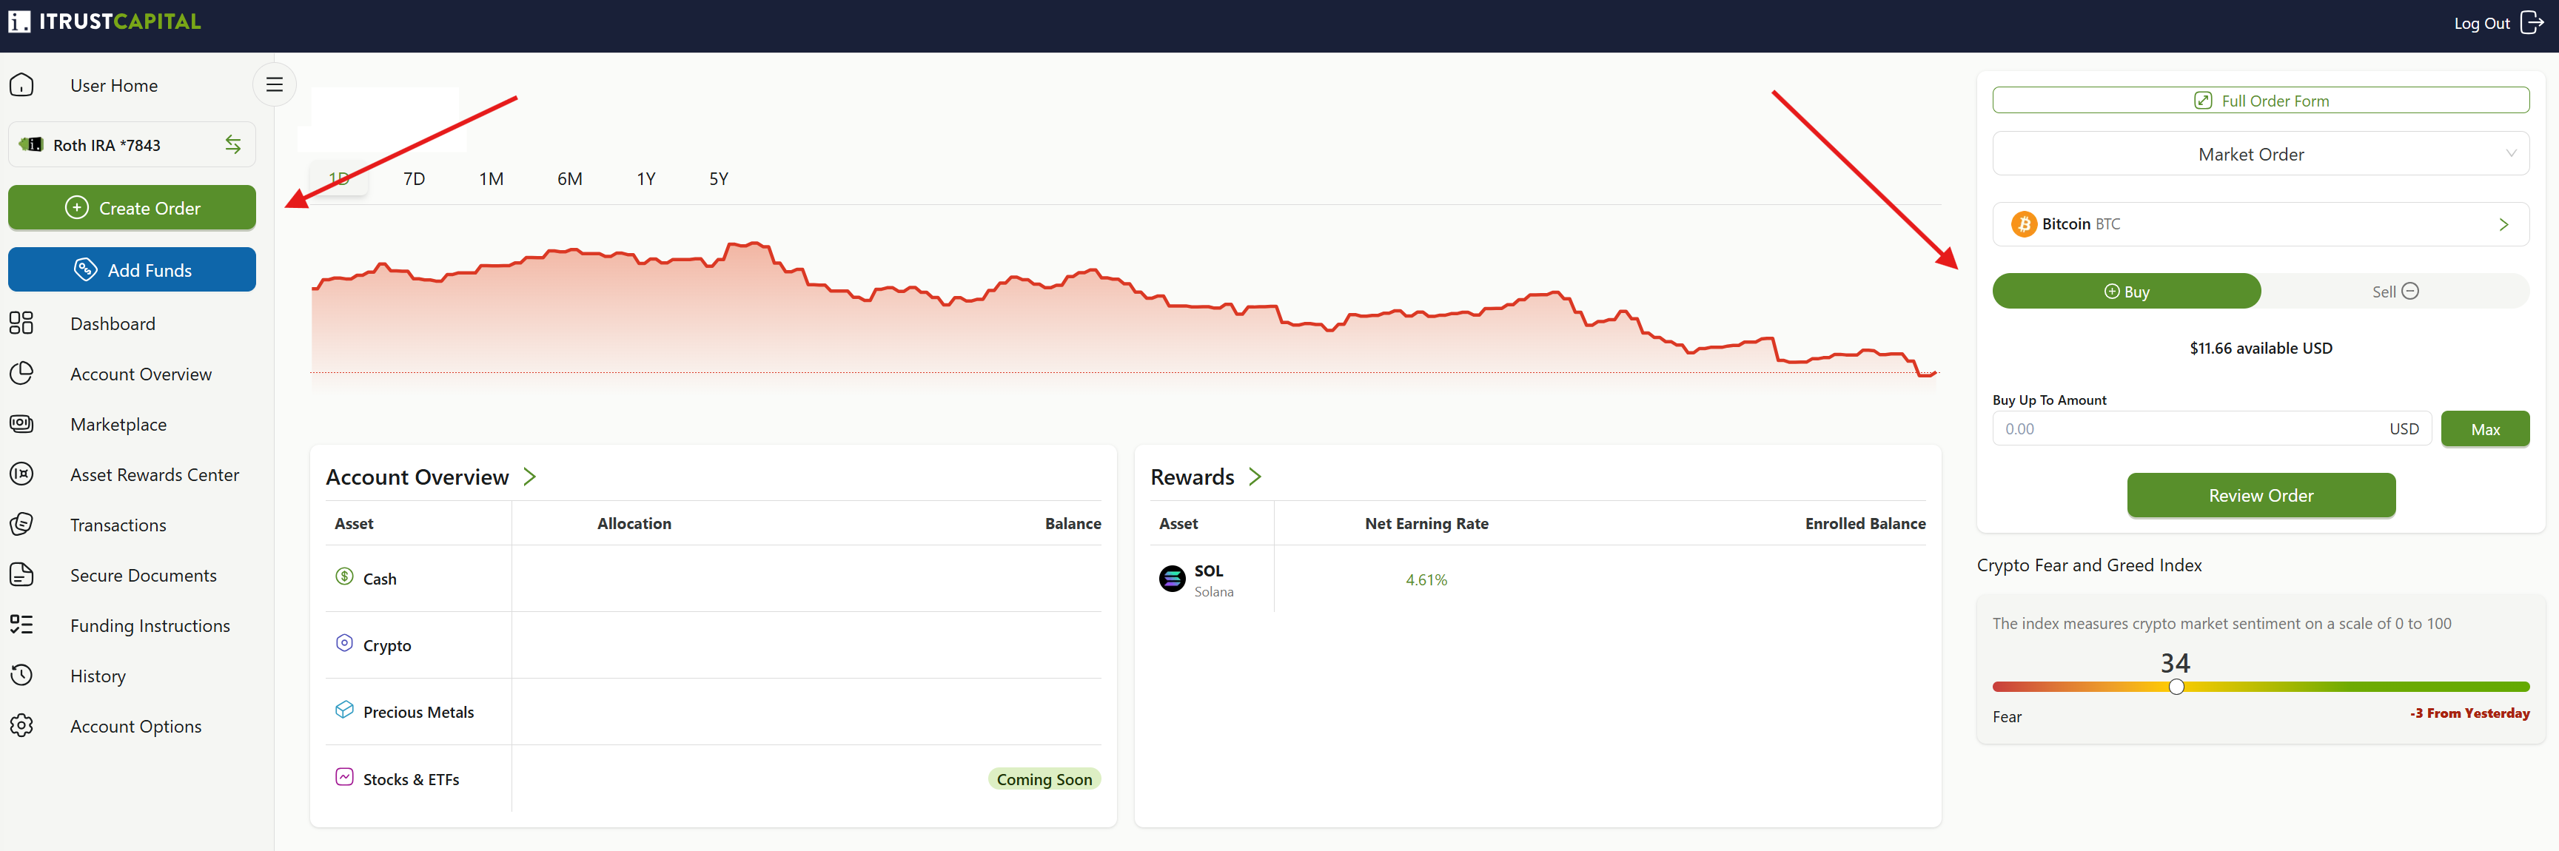Click the Marketplace icon in sidebar

click(22, 424)
